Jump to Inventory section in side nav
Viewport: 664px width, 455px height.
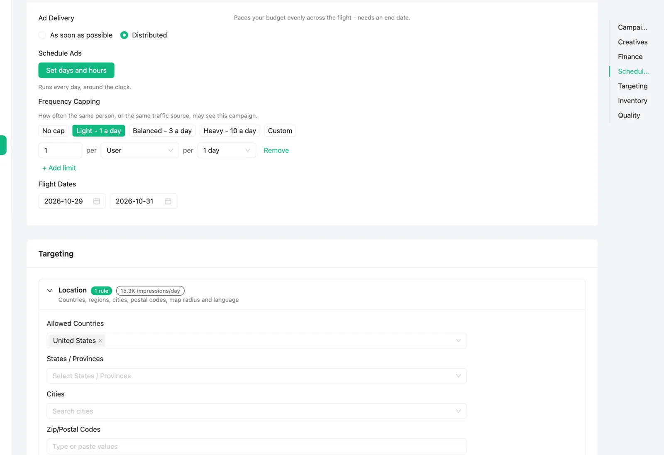[632, 101]
